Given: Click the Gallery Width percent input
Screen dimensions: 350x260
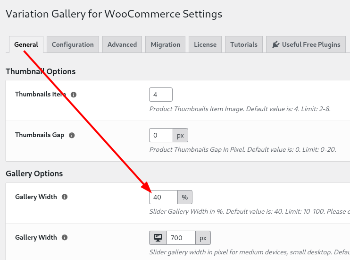Looking at the screenshot, I should (x=163, y=197).
